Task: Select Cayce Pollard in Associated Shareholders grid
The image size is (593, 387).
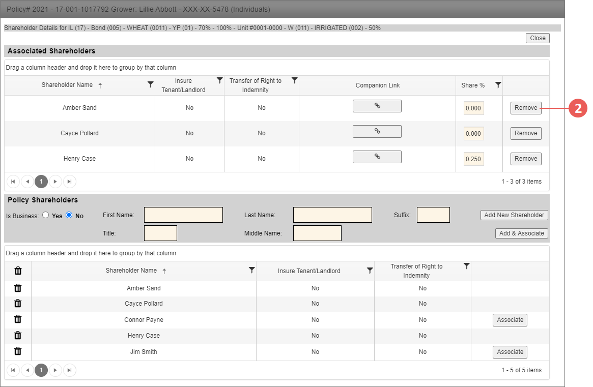Action: point(79,133)
